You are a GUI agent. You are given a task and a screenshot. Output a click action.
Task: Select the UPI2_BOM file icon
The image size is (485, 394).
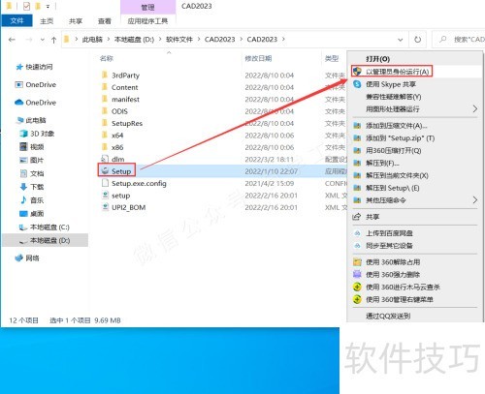[x=105, y=207]
